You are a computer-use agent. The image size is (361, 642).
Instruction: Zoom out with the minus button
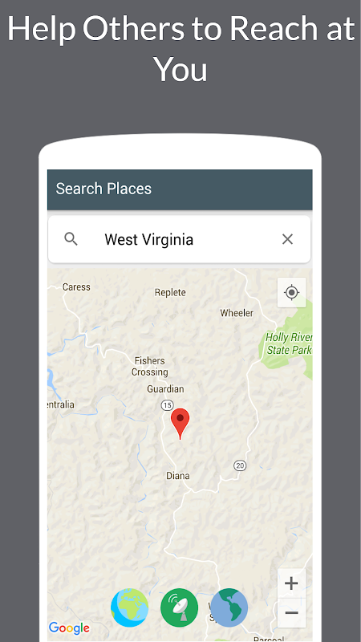(291, 612)
